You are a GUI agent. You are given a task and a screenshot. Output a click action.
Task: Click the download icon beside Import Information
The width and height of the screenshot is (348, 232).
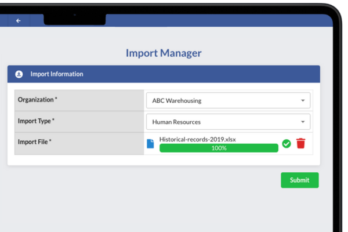(19, 74)
